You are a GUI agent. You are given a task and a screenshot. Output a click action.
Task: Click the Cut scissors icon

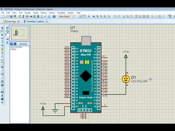click(124, 16)
